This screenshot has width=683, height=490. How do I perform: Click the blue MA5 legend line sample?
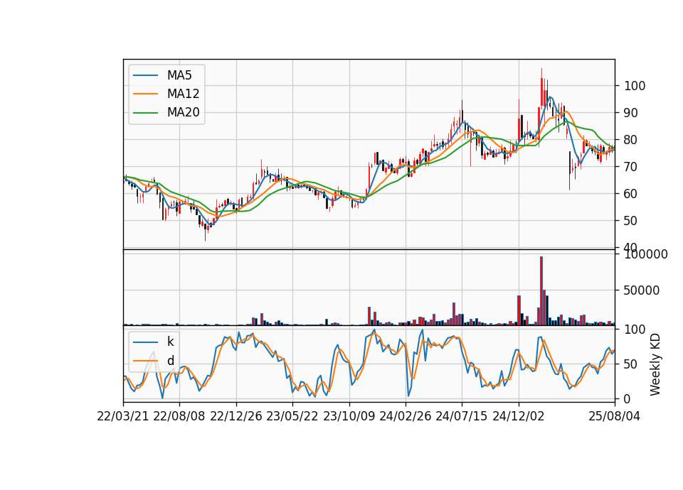coord(145,75)
